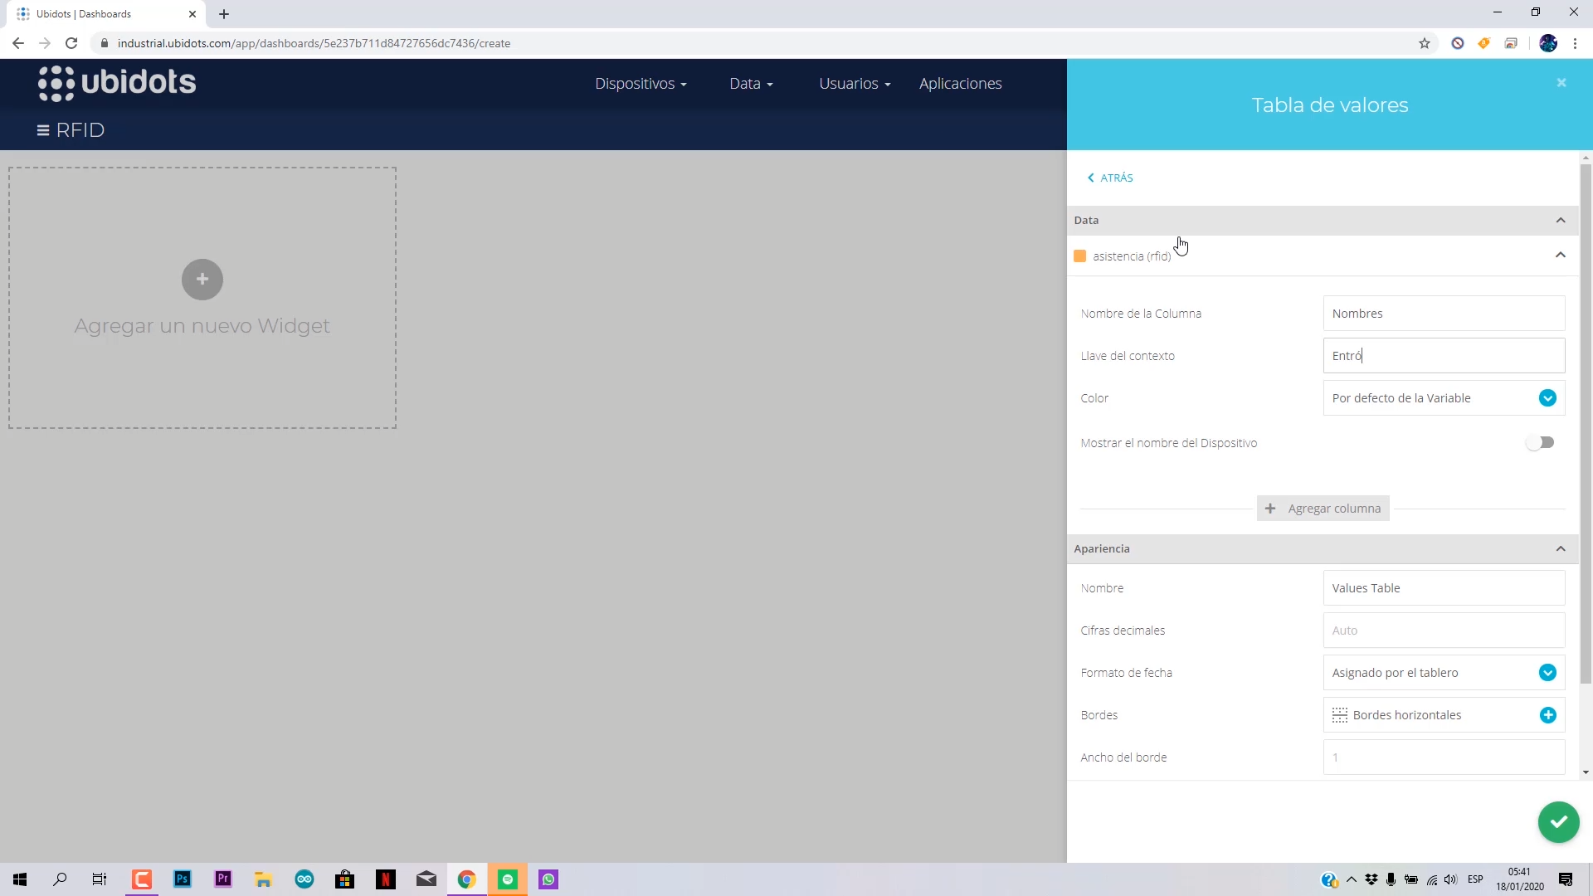Open Formato de fecha dropdown
Image resolution: width=1593 pixels, height=896 pixels.
(1444, 673)
